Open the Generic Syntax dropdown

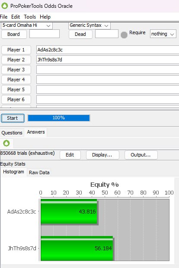[x=89, y=26]
